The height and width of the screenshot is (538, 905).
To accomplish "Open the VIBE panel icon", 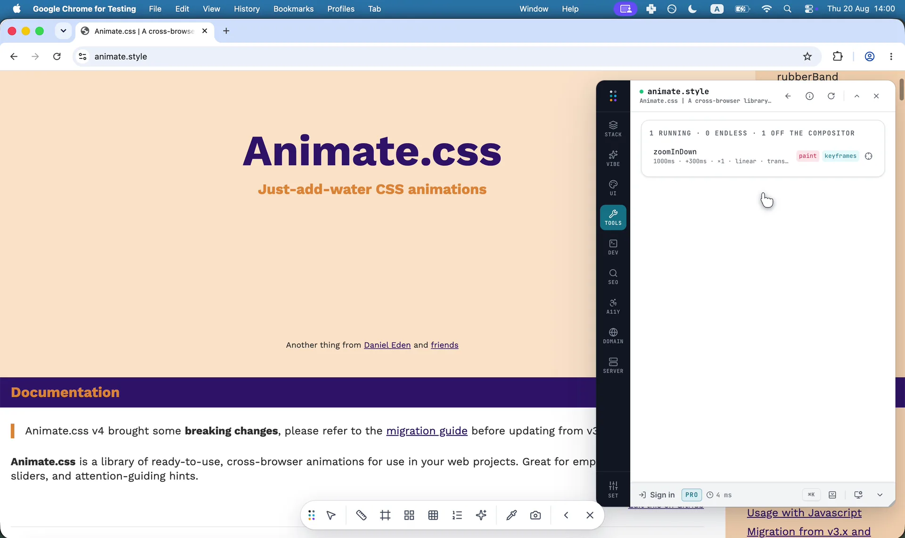I will pos(613,158).
